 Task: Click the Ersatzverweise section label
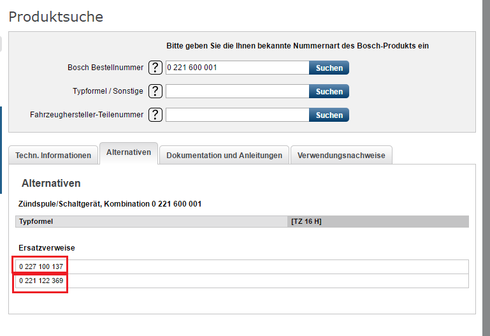point(47,248)
